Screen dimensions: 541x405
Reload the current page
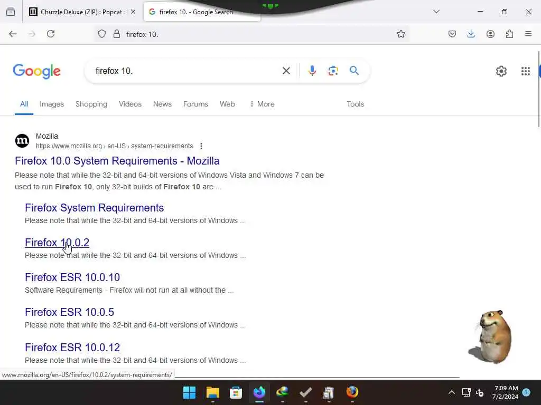point(51,34)
